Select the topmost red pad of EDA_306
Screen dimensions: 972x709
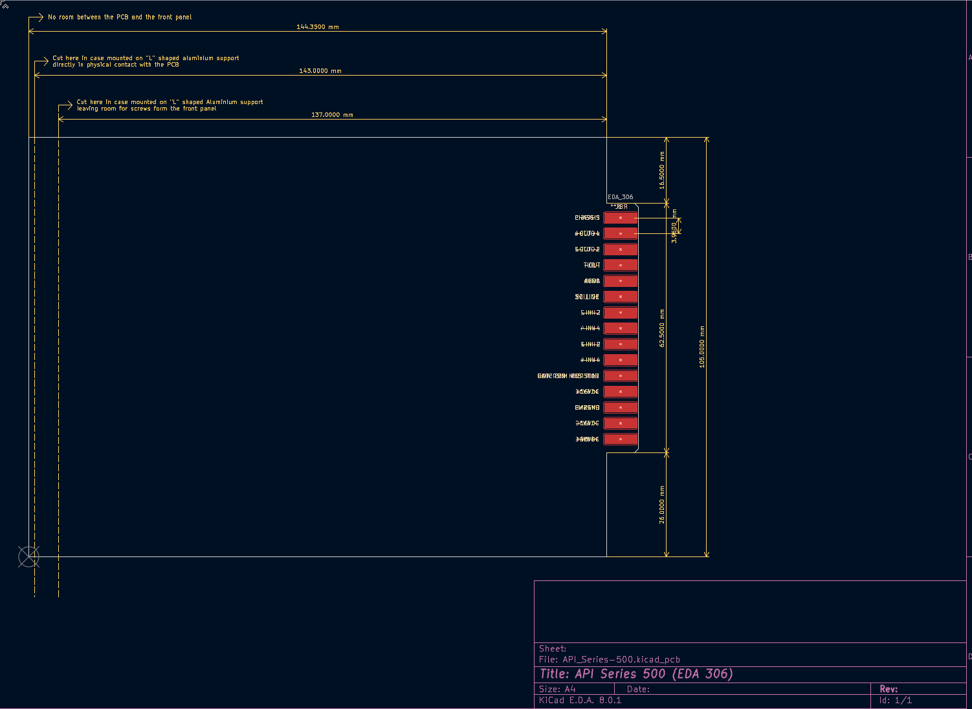[620, 218]
